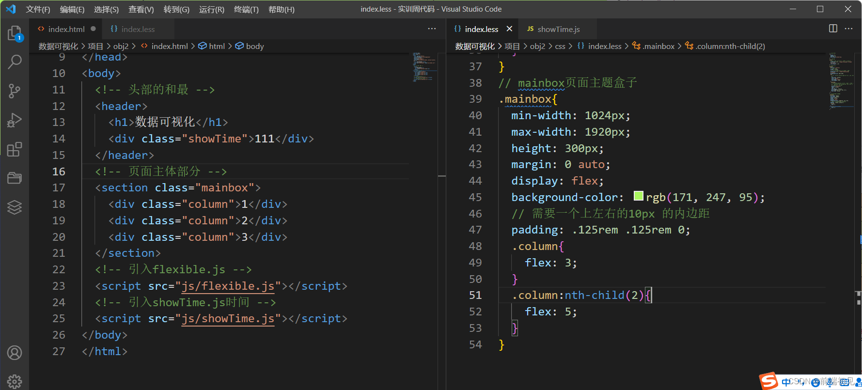
Task: Click the flex: 5 declaration
Action: click(x=550, y=312)
